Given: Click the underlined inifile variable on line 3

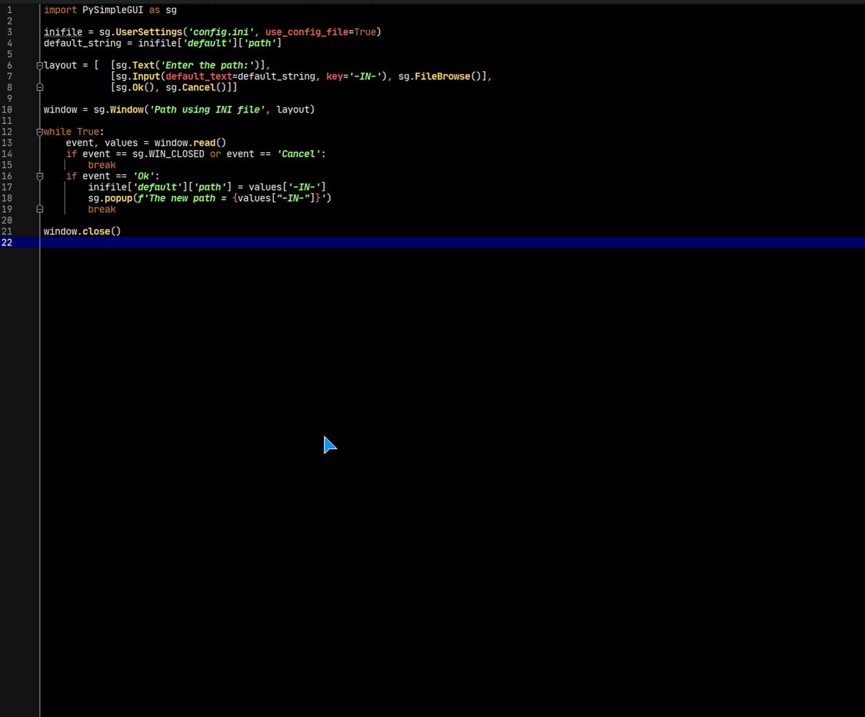Looking at the screenshot, I should (62, 32).
